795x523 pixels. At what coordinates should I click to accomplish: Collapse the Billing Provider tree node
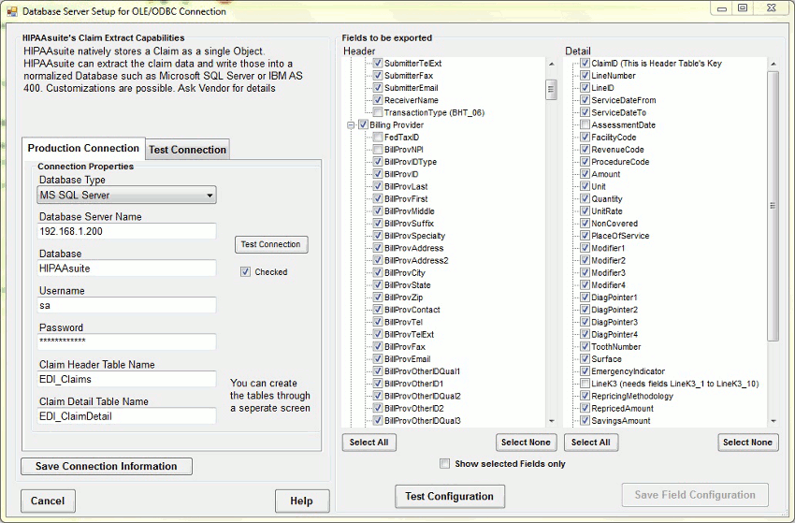point(351,125)
